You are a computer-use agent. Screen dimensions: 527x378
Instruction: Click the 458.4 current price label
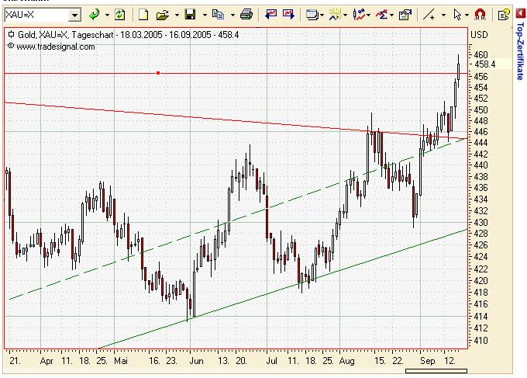point(485,64)
